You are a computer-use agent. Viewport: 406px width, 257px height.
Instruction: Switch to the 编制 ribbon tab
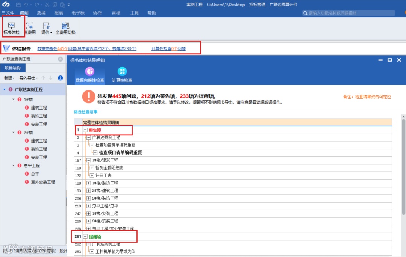point(24,13)
